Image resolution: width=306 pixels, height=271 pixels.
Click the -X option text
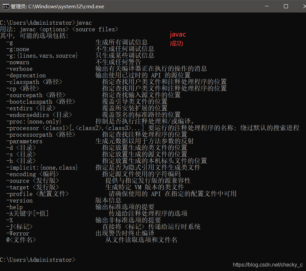(10, 220)
